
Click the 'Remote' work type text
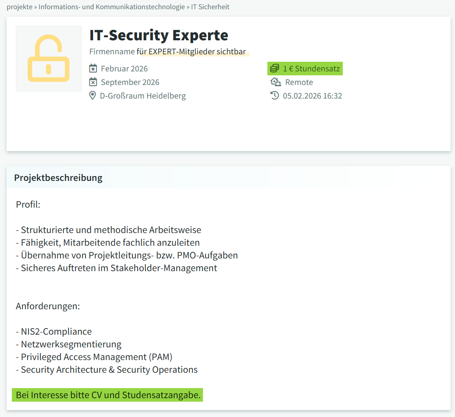pyautogui.click(x=299, y=82)
